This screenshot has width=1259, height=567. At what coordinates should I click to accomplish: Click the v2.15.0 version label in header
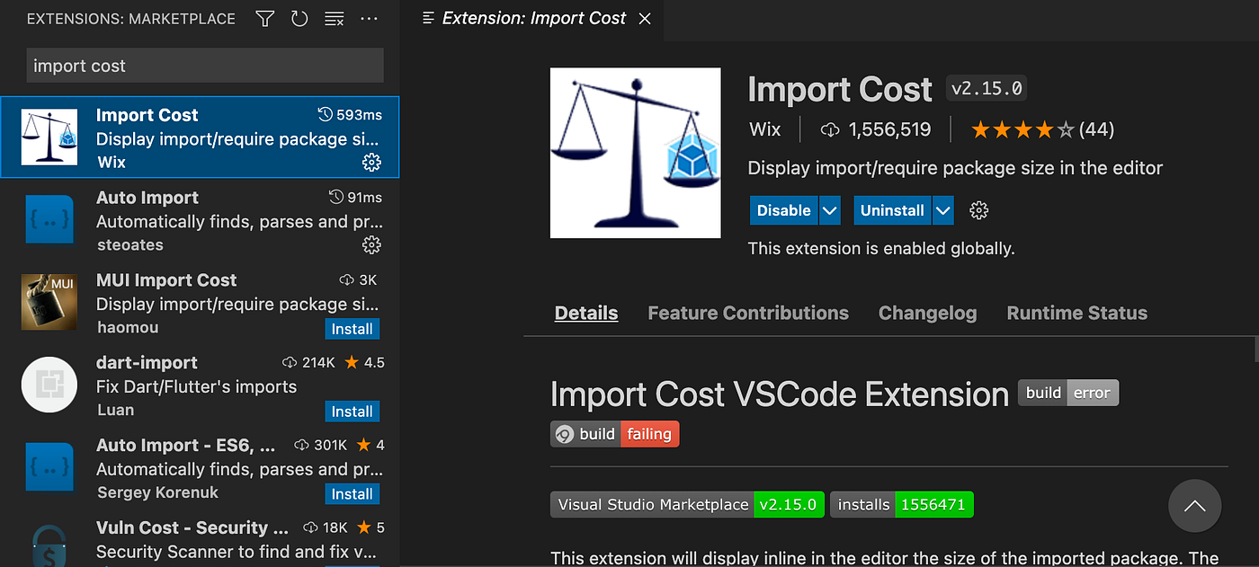[987, 89]
